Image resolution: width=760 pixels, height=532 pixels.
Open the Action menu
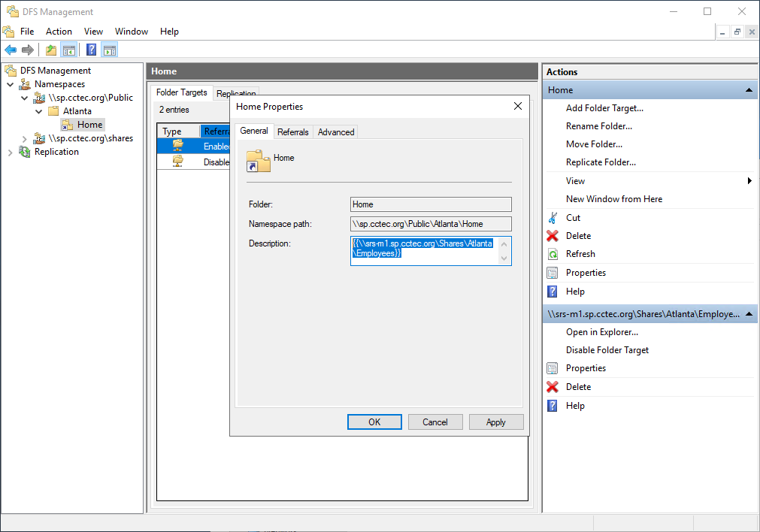(59, 32)
